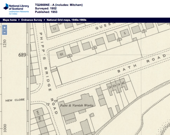This screenshot has width=170, height=135.
Task: Click house number 39 on Bath Road
Action: point(123,83)
